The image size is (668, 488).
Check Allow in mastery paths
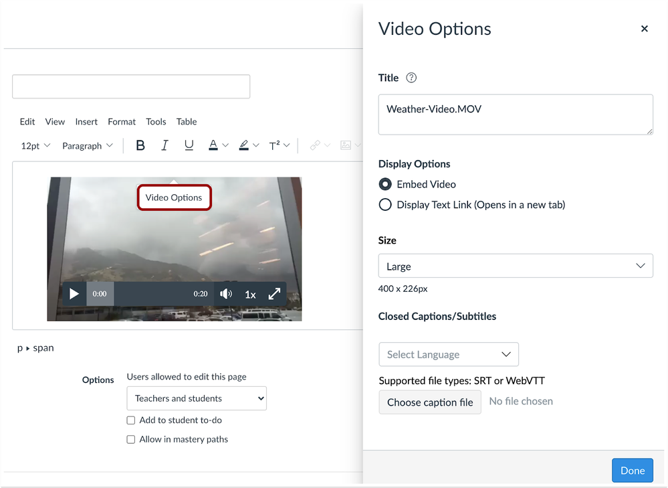[x=131, y=440]
